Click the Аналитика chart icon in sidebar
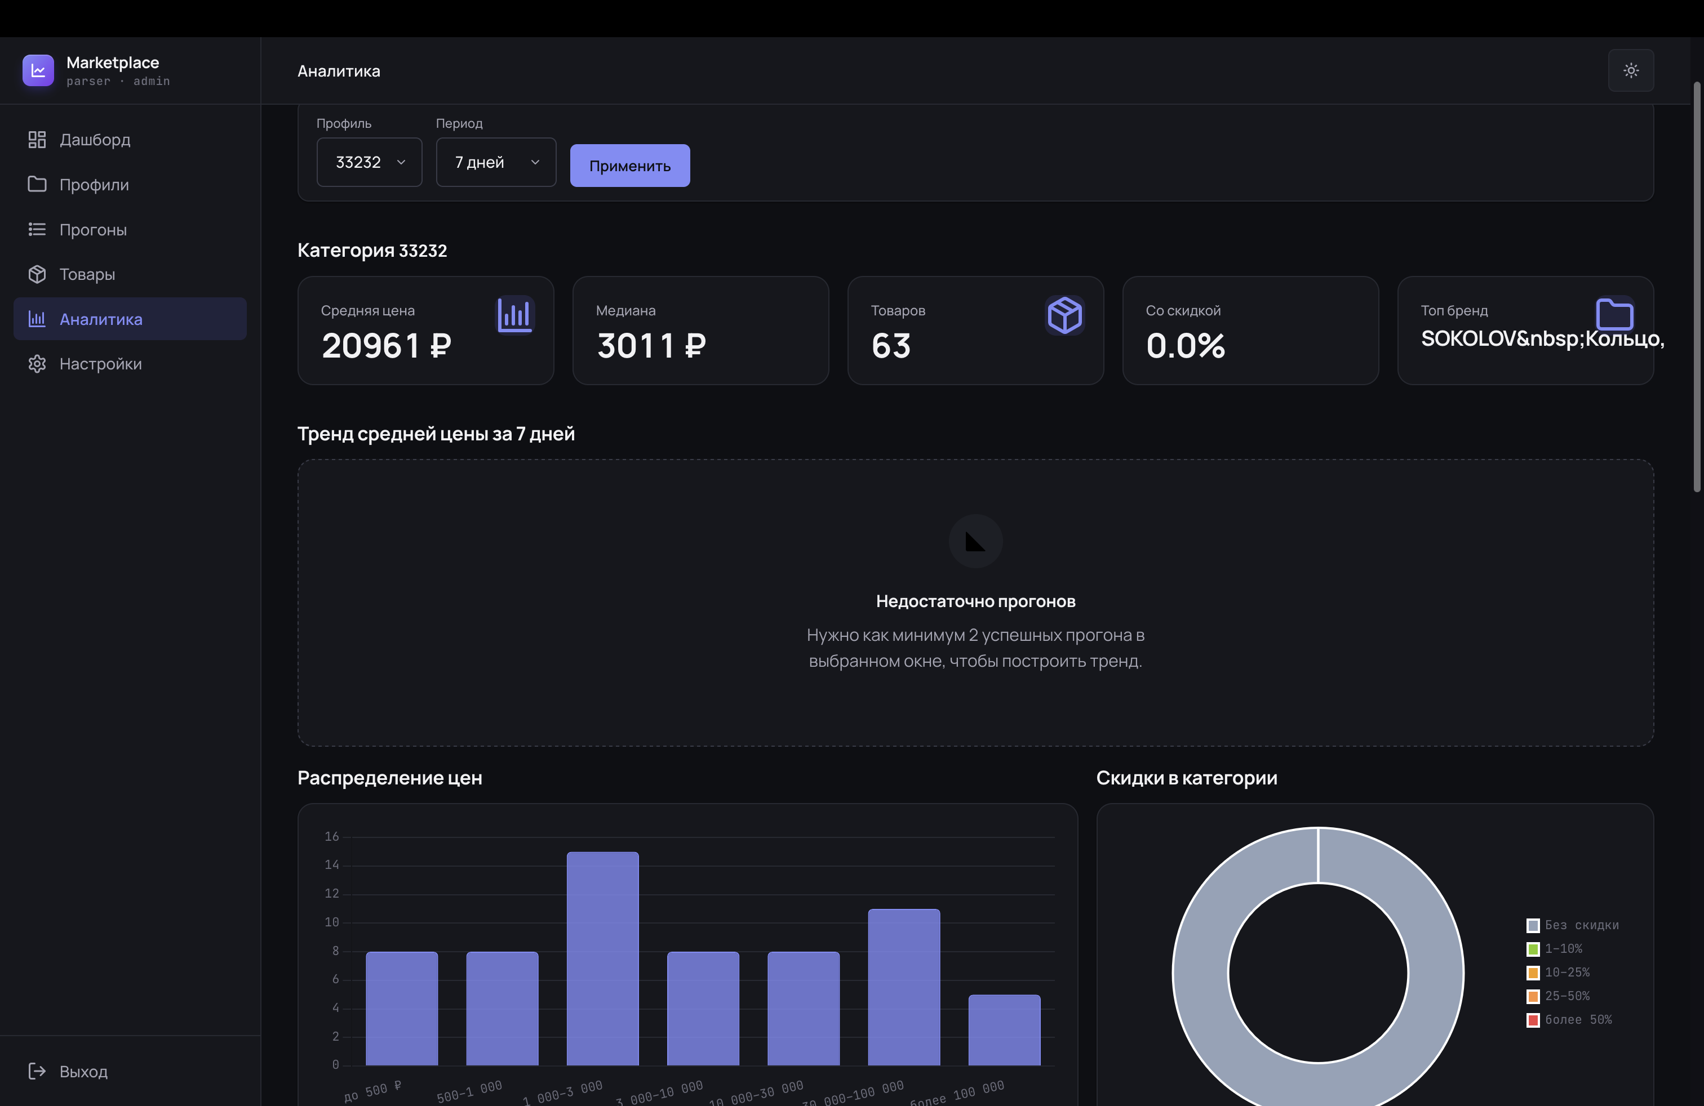Viewport: 1704px width, 1106px height. pos(37,319)
